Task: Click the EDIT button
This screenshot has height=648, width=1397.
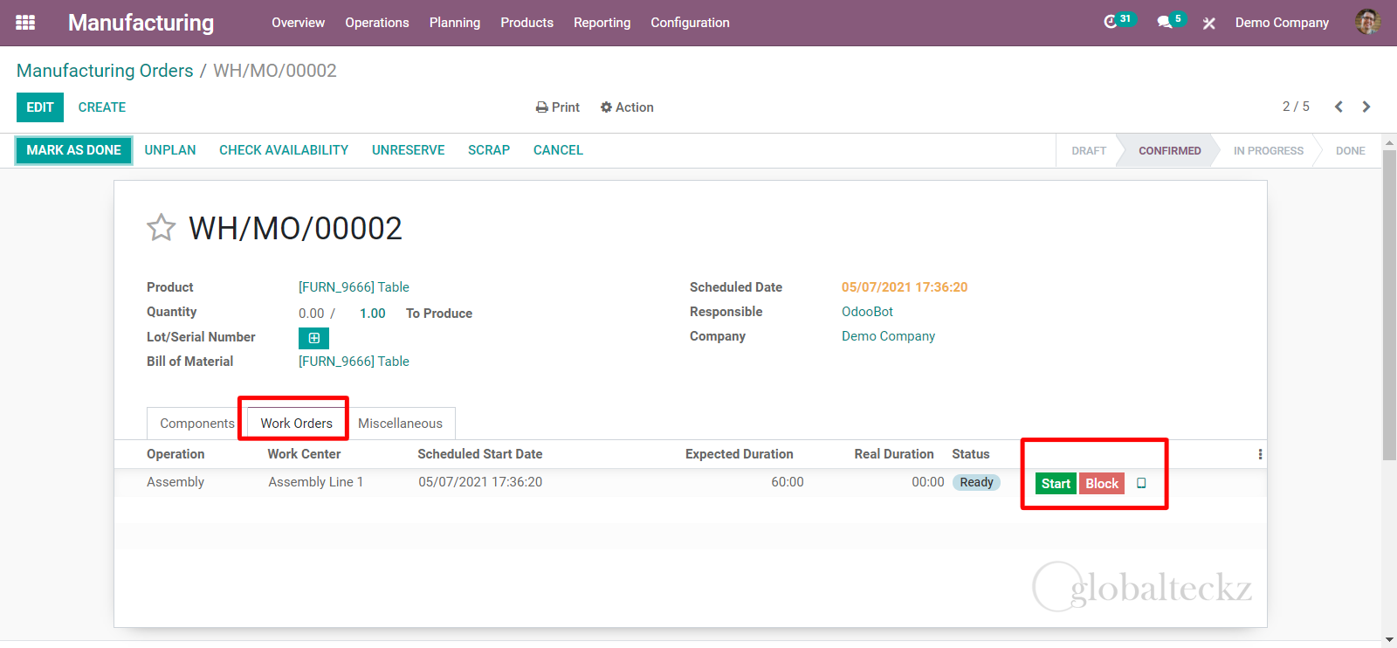Action: [x=40, y=107]
